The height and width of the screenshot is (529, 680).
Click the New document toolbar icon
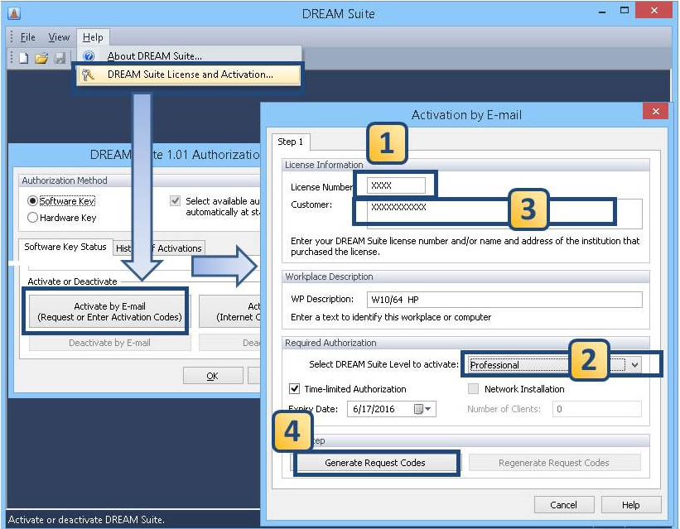tap(24, 58)
